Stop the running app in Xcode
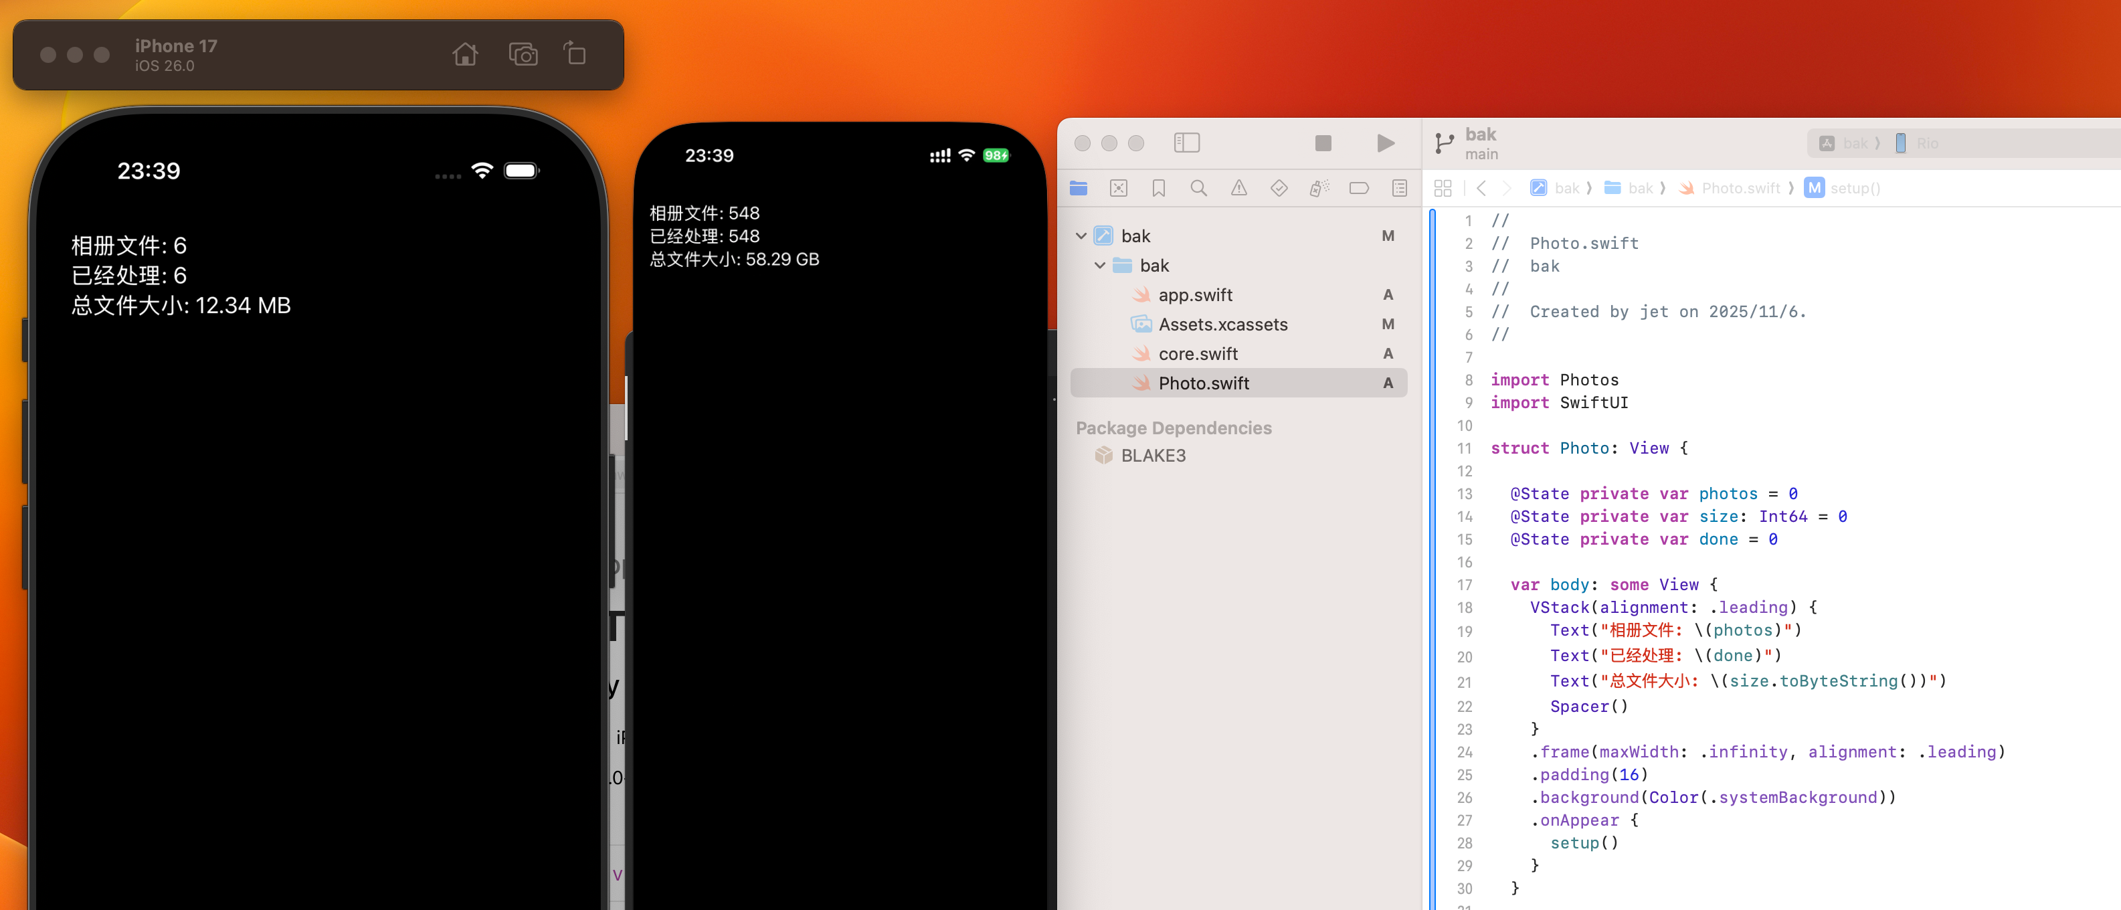Viewport: 2121px width, 910px height. pos(1323,143)
